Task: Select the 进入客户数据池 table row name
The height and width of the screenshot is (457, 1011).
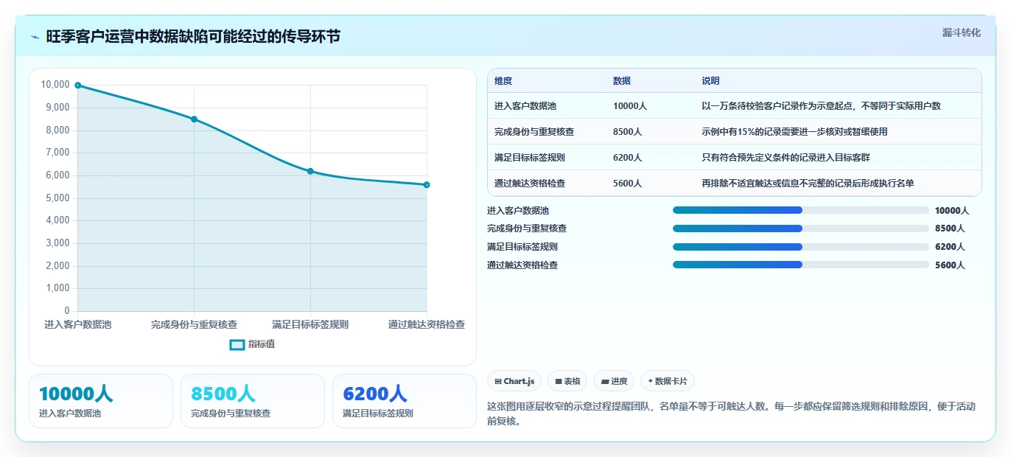Action: pyautogui.click(x=525, y=106)
